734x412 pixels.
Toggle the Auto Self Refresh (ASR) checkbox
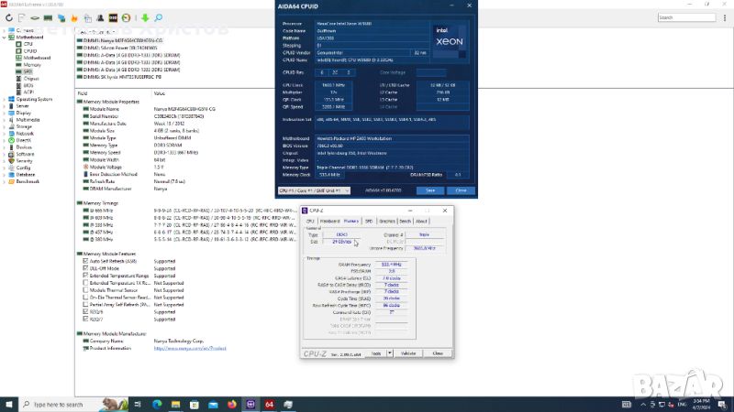pos(85,260)
